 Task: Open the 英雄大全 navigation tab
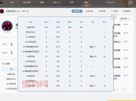(57, 2)
